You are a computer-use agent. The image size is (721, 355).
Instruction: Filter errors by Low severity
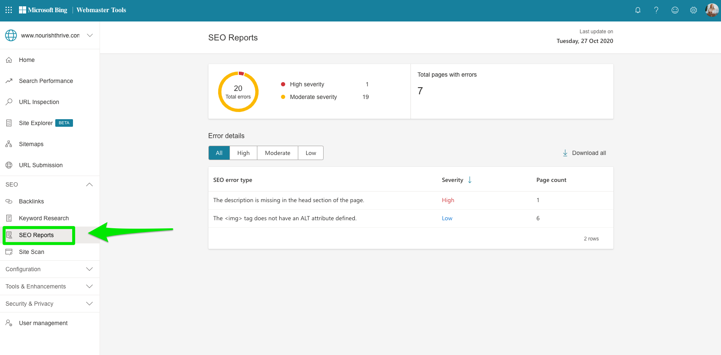(x=311, y=153)
